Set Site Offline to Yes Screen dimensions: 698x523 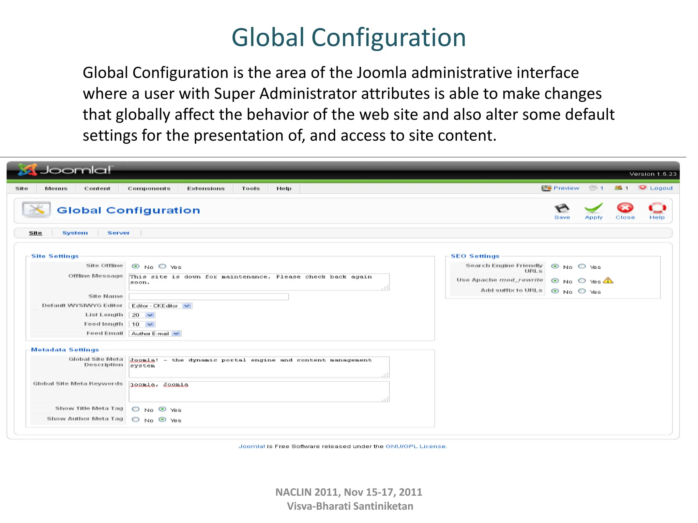coord(163,267)
